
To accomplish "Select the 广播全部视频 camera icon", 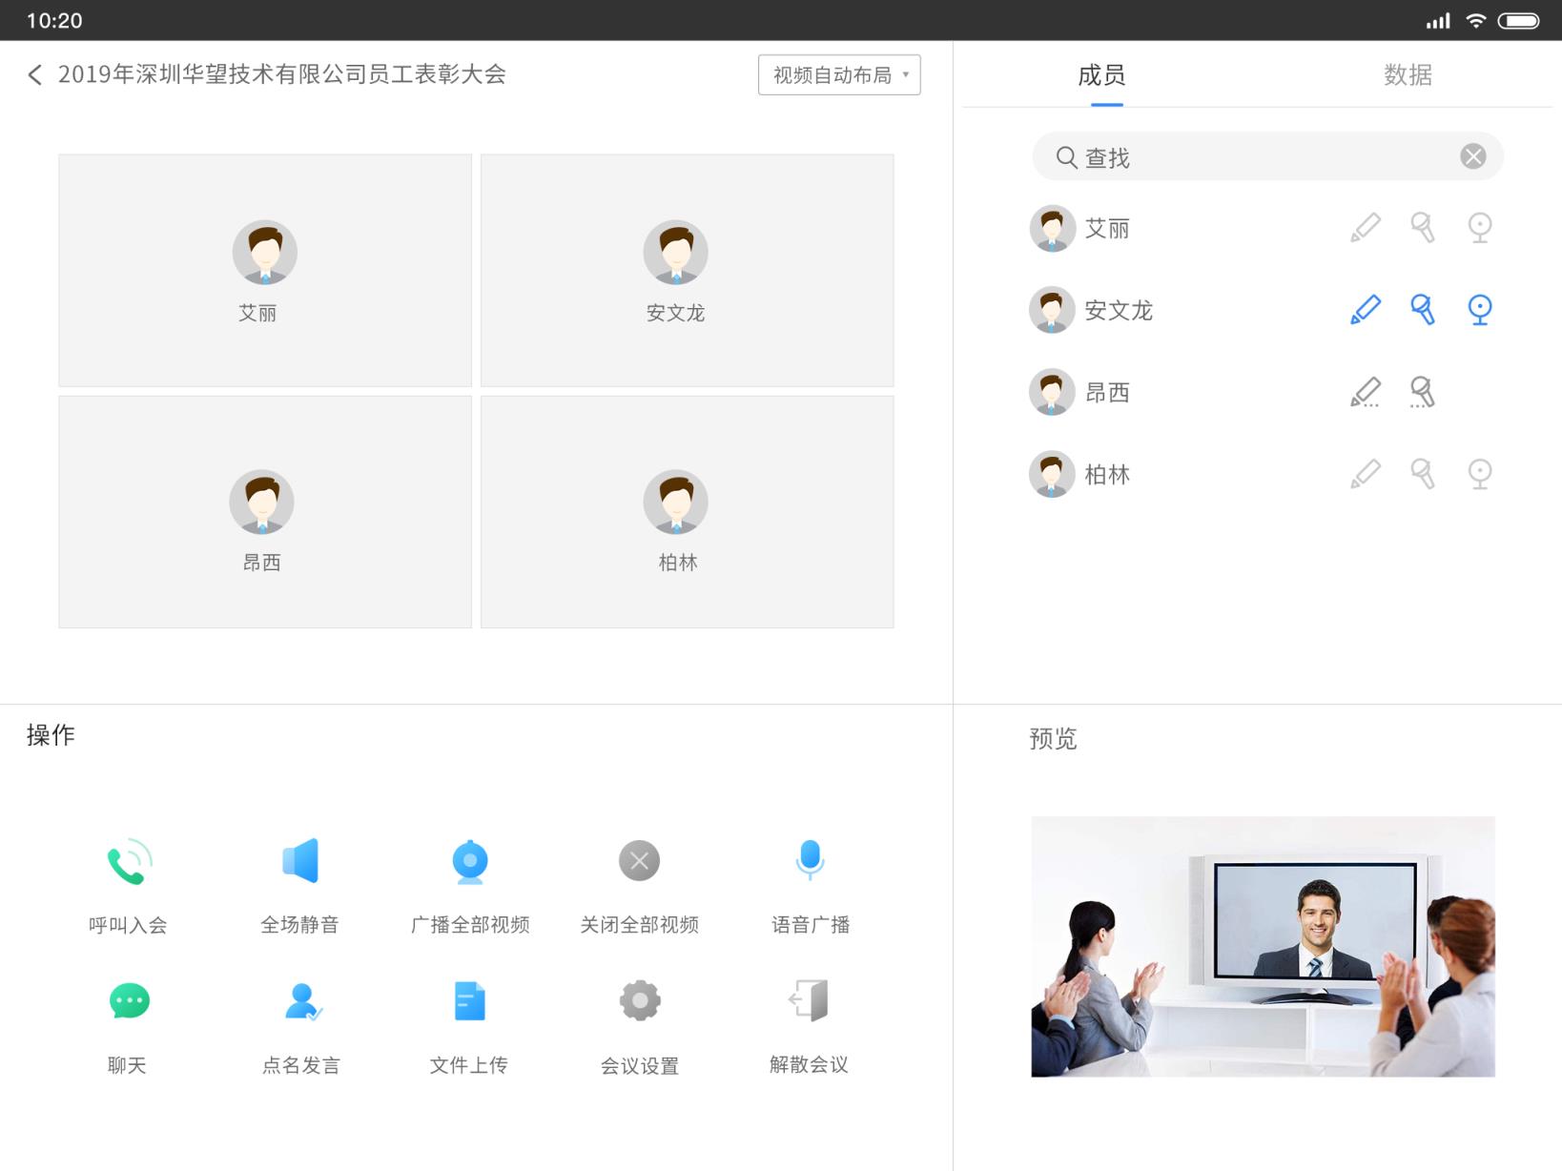I will pyautogui.click(x=468, y=861).
